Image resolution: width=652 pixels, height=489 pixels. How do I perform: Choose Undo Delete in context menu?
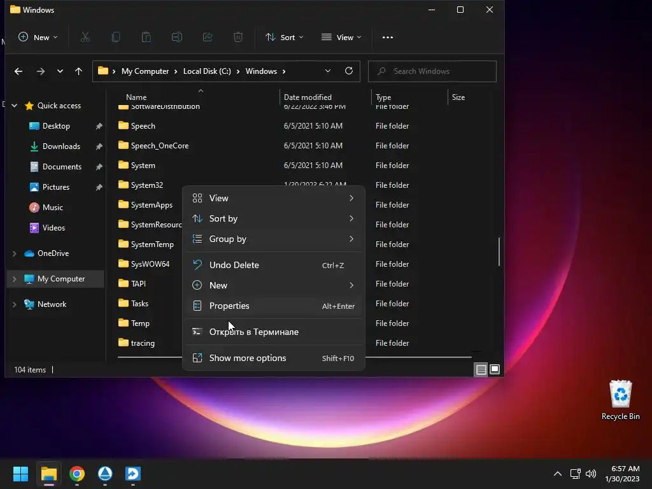(x=274, y=265)
